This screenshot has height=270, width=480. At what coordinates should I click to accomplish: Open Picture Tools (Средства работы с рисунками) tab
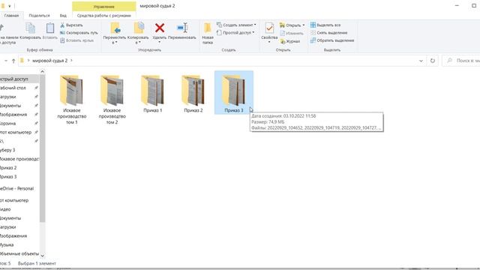pyautogui.click(x=104, y=15)
